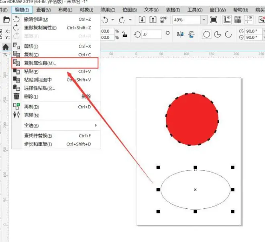The width and height of the screenshot is (265, 242).
Task: Open the Object (J) menu
Action: (x=86, y=10)
